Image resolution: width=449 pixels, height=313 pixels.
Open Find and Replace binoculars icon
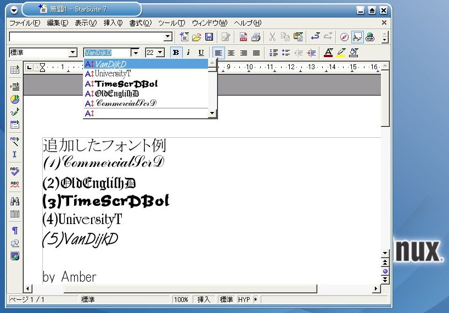pos(15,202)
